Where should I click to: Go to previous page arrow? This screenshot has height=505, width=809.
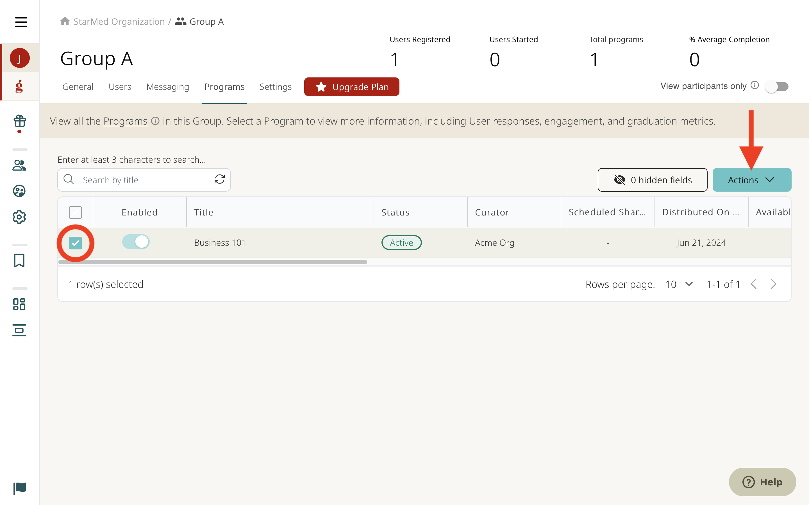point(753,284)
